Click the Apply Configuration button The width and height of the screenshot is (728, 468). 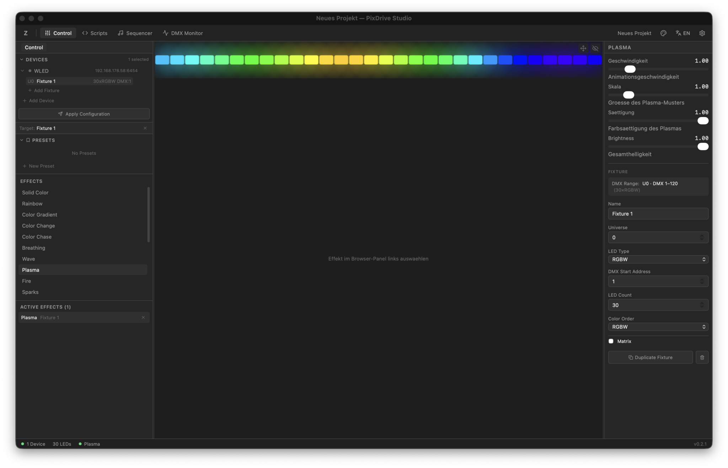click(84, 114)
